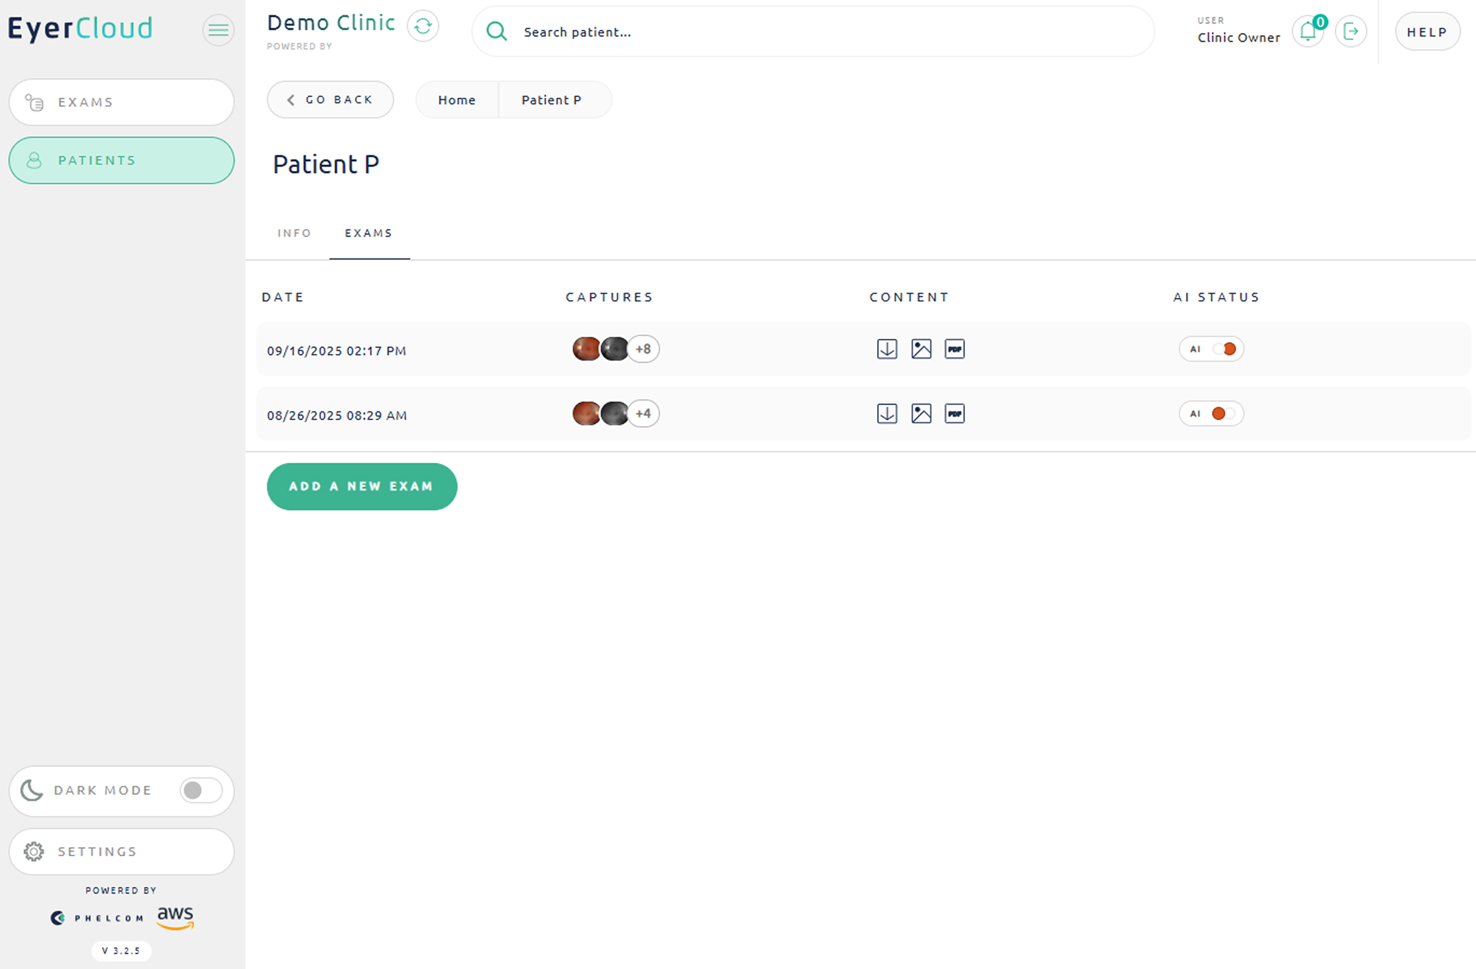Open image view for 08/26/2025 exam
The height and width of the screenshot is (969, 1476).
click(x=921, y=414)
